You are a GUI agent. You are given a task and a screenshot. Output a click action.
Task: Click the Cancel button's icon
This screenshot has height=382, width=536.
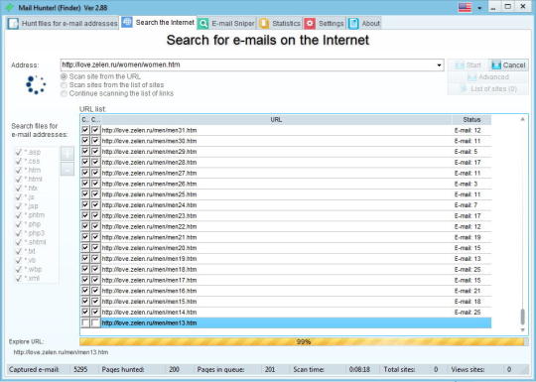click(496, 64)
